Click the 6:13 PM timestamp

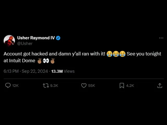[x=11, y=71]
